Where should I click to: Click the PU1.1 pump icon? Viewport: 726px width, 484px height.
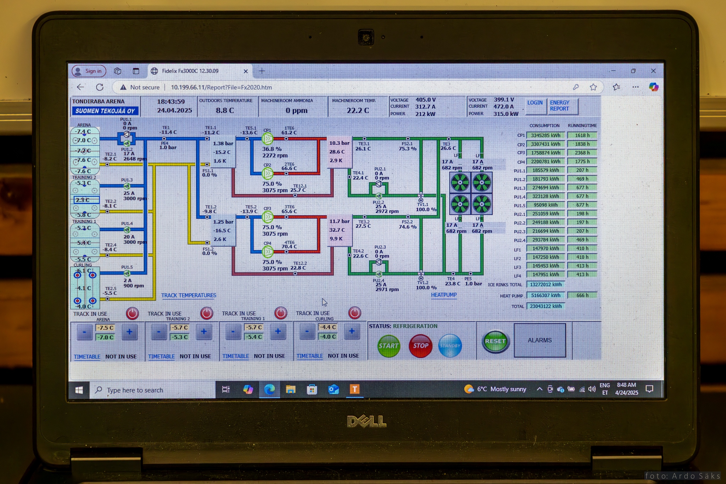pyautogui.click(x=127, y=135)
